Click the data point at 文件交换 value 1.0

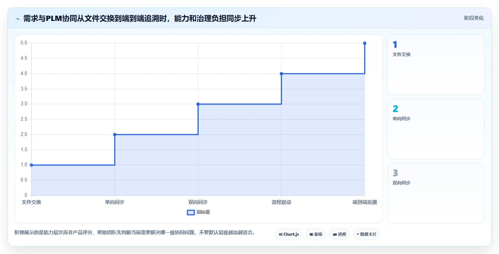click(31, 165)
